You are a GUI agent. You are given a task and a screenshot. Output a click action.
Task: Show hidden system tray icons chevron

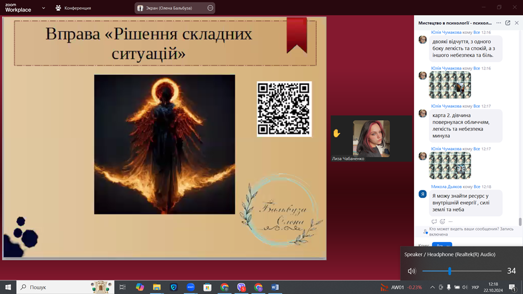click(432, 287)
